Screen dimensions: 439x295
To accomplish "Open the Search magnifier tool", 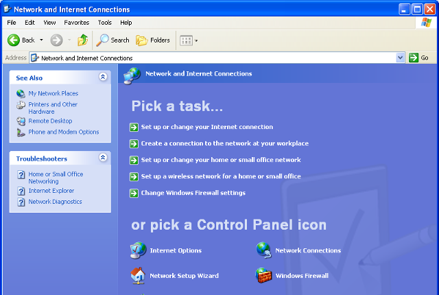I will [x=112, y=40].
